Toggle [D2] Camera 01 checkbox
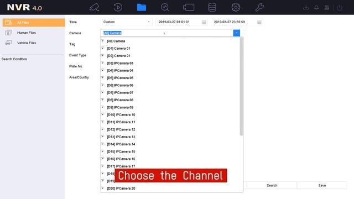Image resolution: width=354 pixels, height=199 pixels. tap(102, 55)
